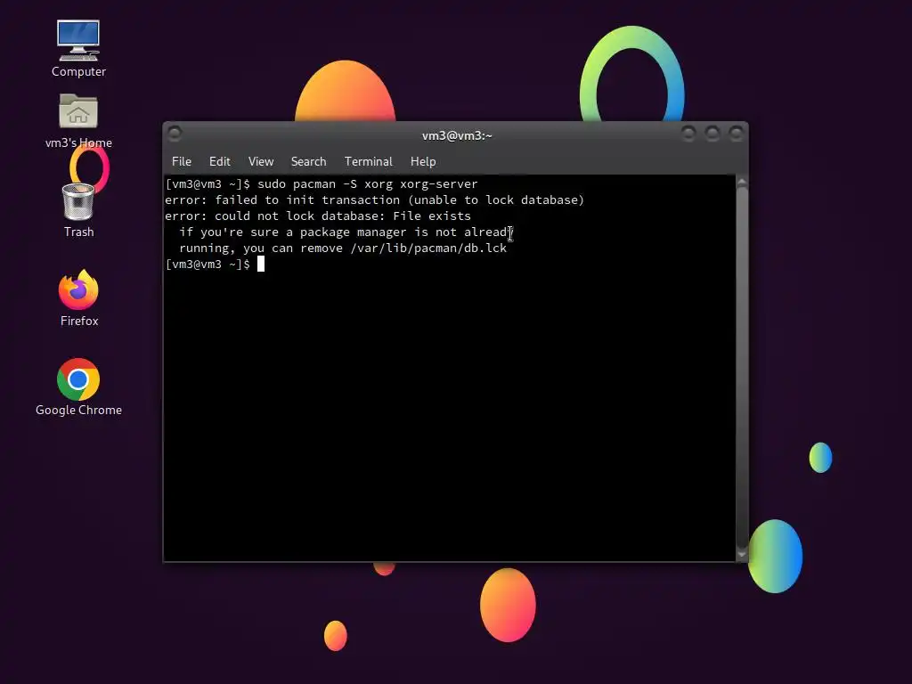Click the terminal window menu button at left of title bar

(x=175, y=134)
